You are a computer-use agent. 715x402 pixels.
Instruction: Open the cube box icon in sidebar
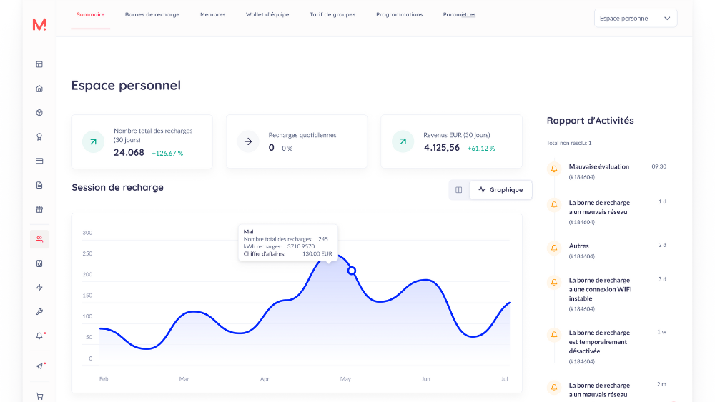tap(39, 113)
